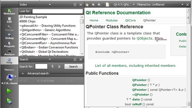Click the Start Debugging run button
Screen dimensions: 192x108
9,101
